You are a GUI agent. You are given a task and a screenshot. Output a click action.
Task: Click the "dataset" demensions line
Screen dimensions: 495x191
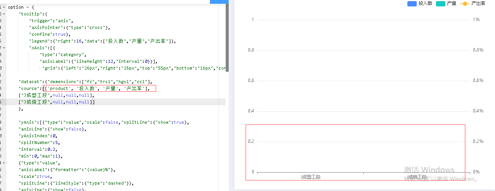pos(85,82)
